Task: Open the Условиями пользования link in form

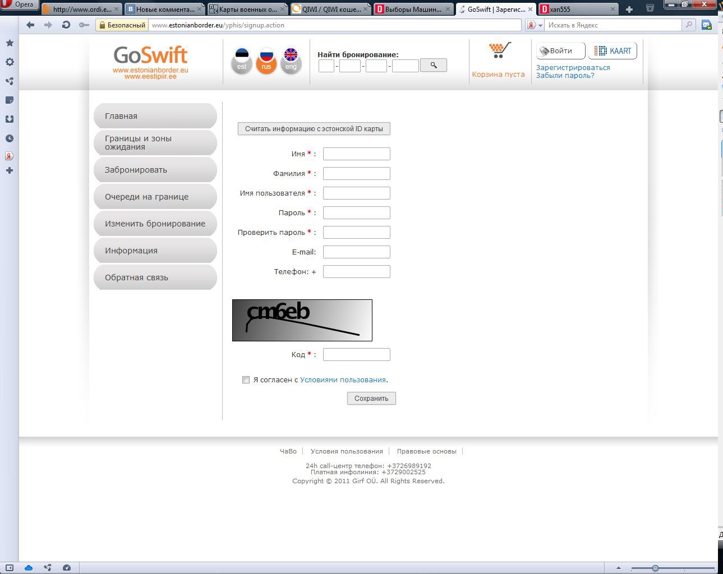Action: click(x=343, y=379)
